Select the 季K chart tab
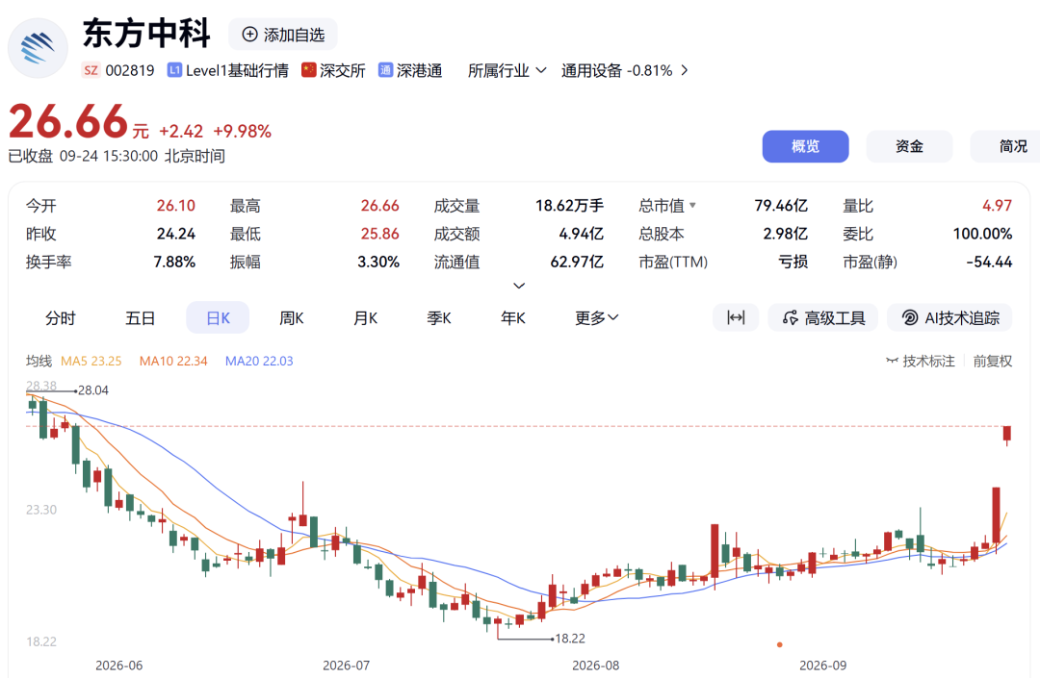This screenshot has width=1040, height=678. tap(438, 317)
